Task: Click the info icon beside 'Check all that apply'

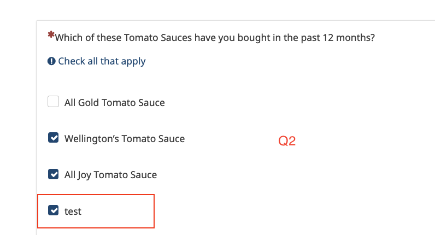Action: pyautogui.click(x=51, y=61)
